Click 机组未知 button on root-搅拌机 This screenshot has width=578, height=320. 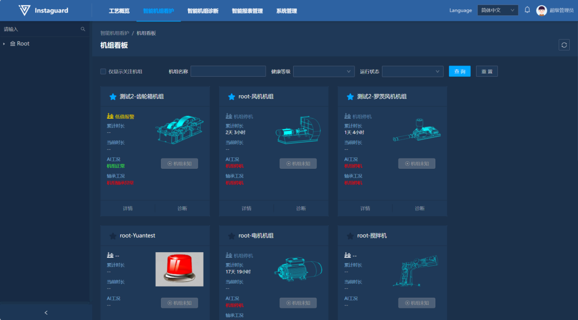[x=417, y=303]
